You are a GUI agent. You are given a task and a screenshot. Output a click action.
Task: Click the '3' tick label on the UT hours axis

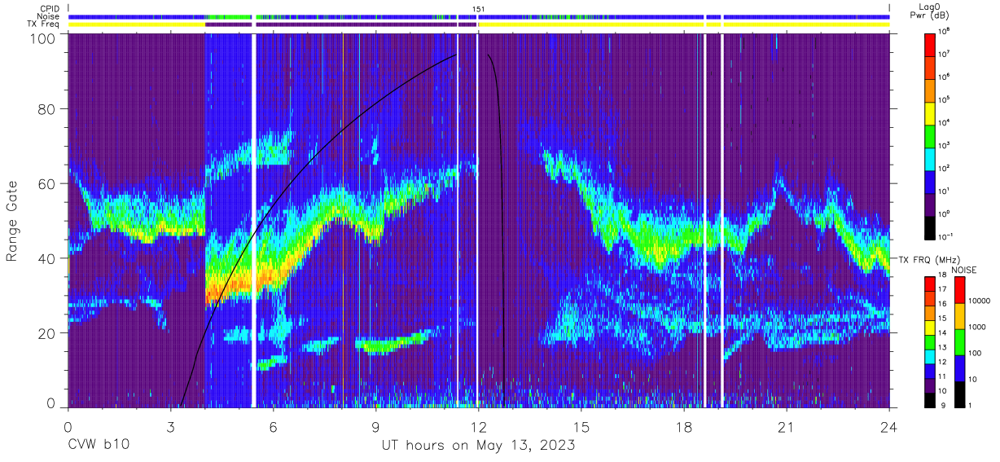coord(171,427)
